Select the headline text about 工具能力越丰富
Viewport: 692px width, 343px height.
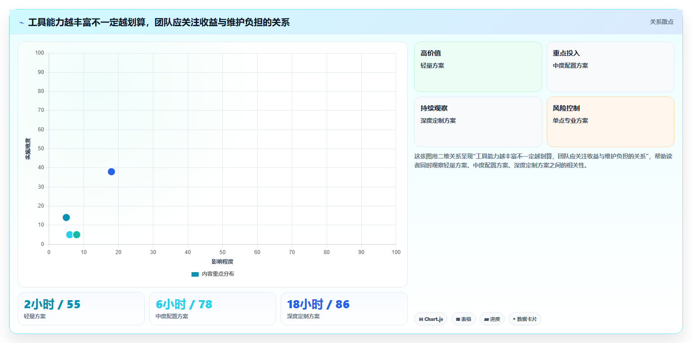tap(159, 22)
